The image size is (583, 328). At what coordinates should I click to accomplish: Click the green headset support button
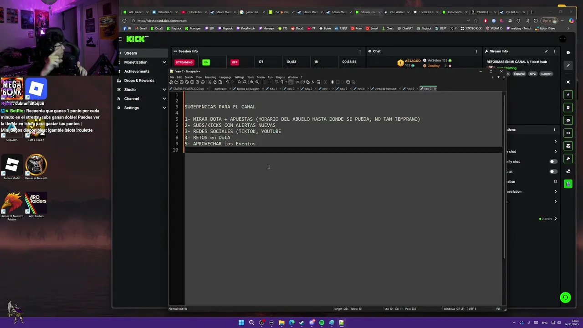pos(565,297)
